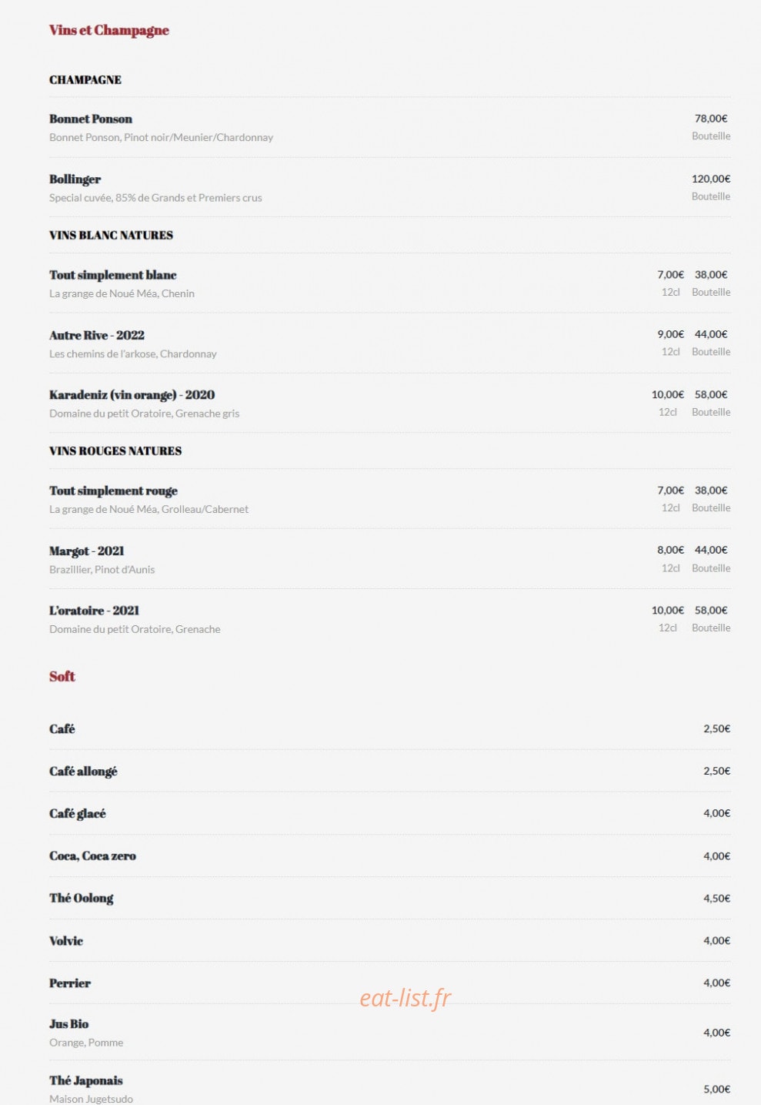Select Thé Japonais item
Screen dimensions: 761x1105
coord(86,1081)
